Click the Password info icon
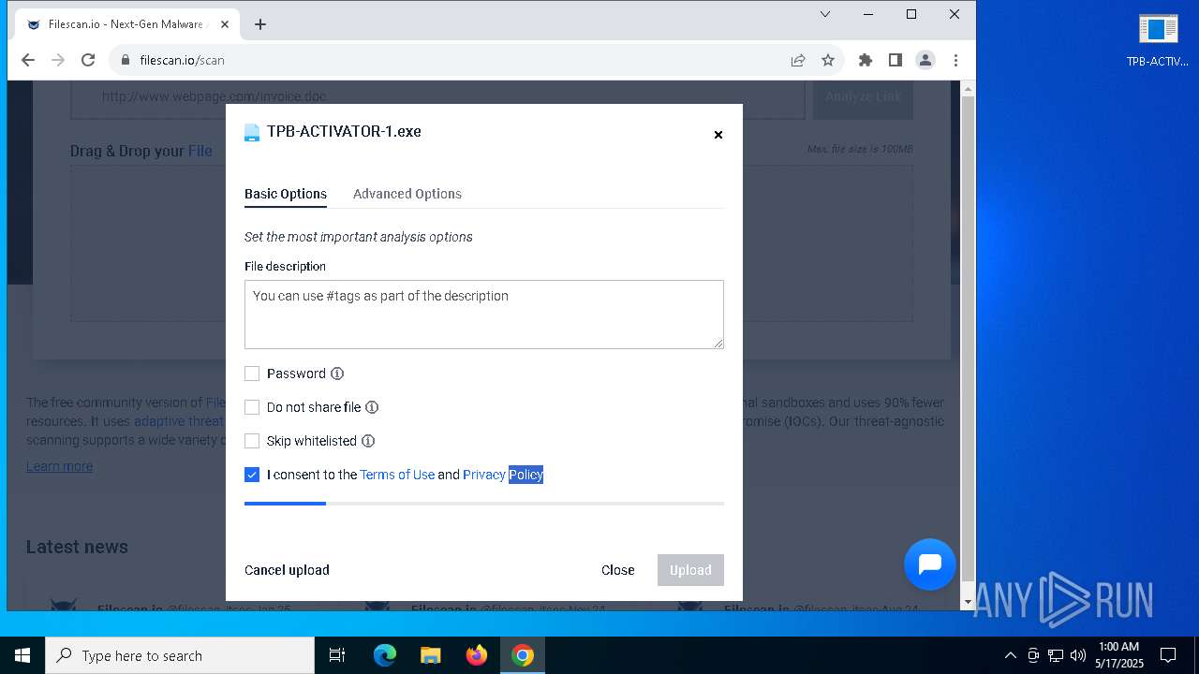This screenshot has height=674, width=1199. (x=337, y=374)
